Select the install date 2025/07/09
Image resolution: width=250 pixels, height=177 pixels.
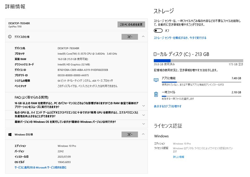click(x=64, y=157)
